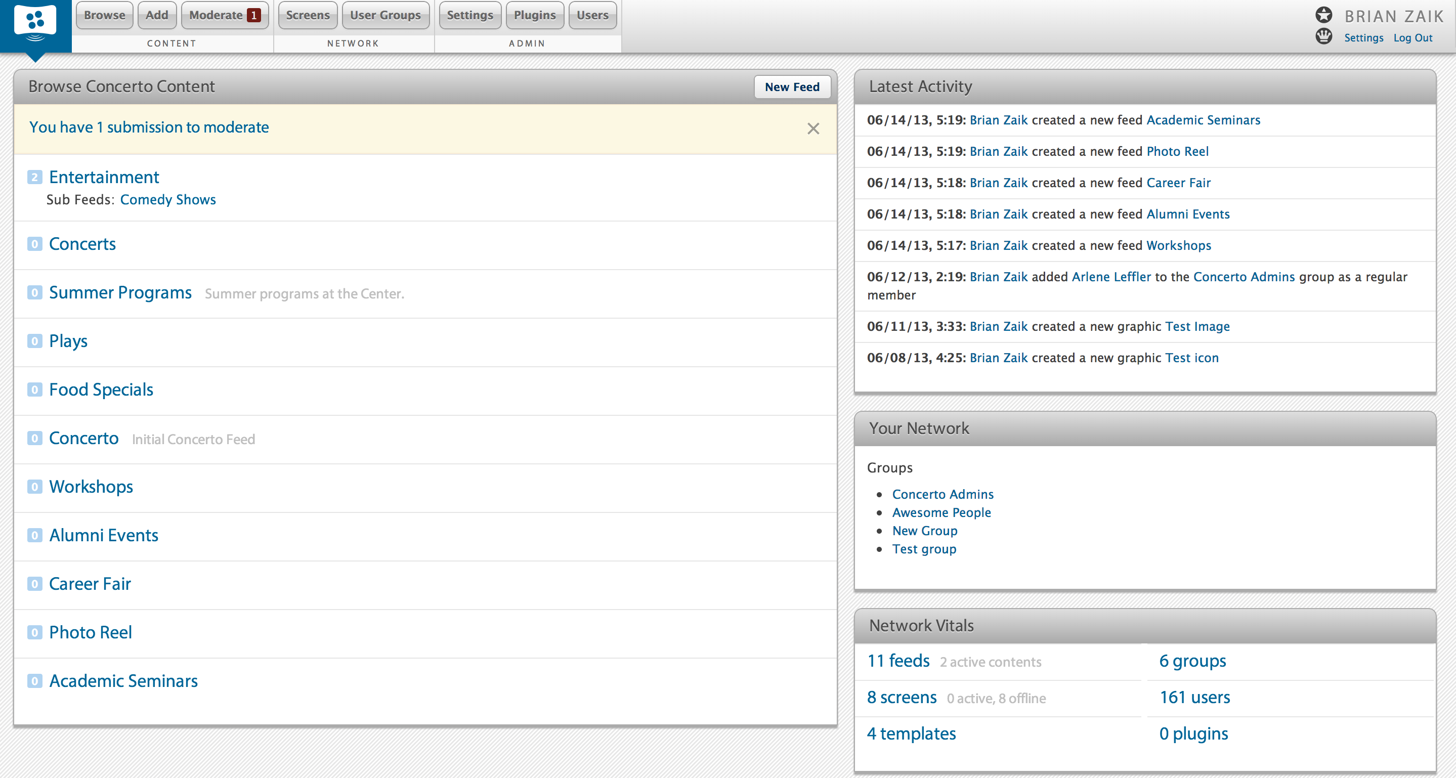Click the star icon beside Brian Zaik
This screenshot has height=778, width=1456.
1324,15
